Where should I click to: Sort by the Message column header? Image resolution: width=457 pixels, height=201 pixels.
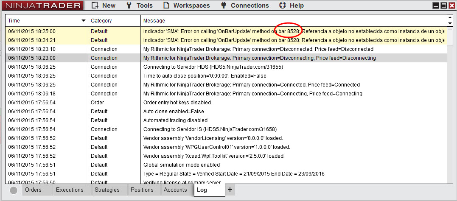pos(294,21)
